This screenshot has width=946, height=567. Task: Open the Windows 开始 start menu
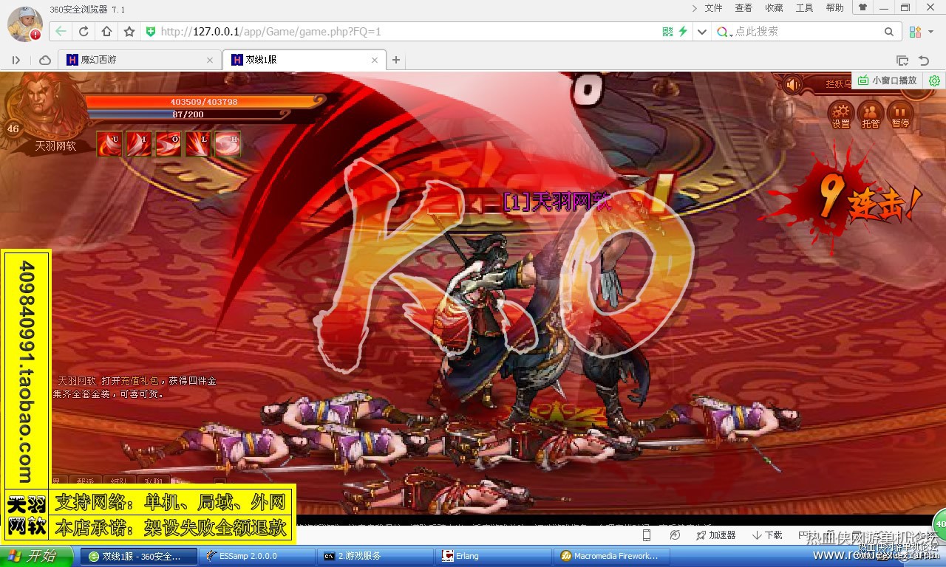click(36, 556)
